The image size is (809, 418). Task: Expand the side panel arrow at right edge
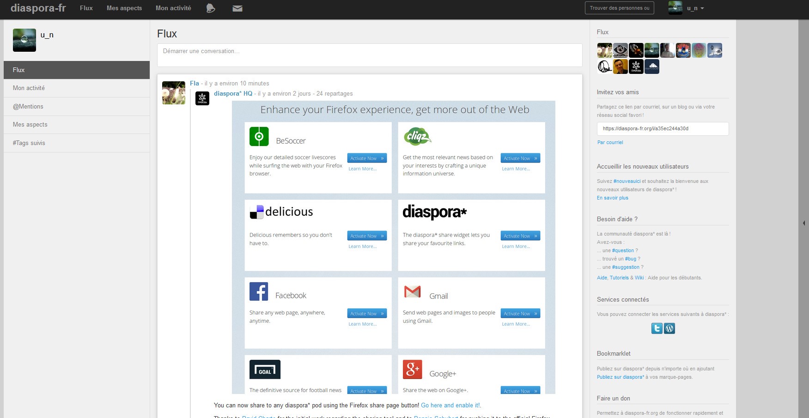tap(804, 223)
